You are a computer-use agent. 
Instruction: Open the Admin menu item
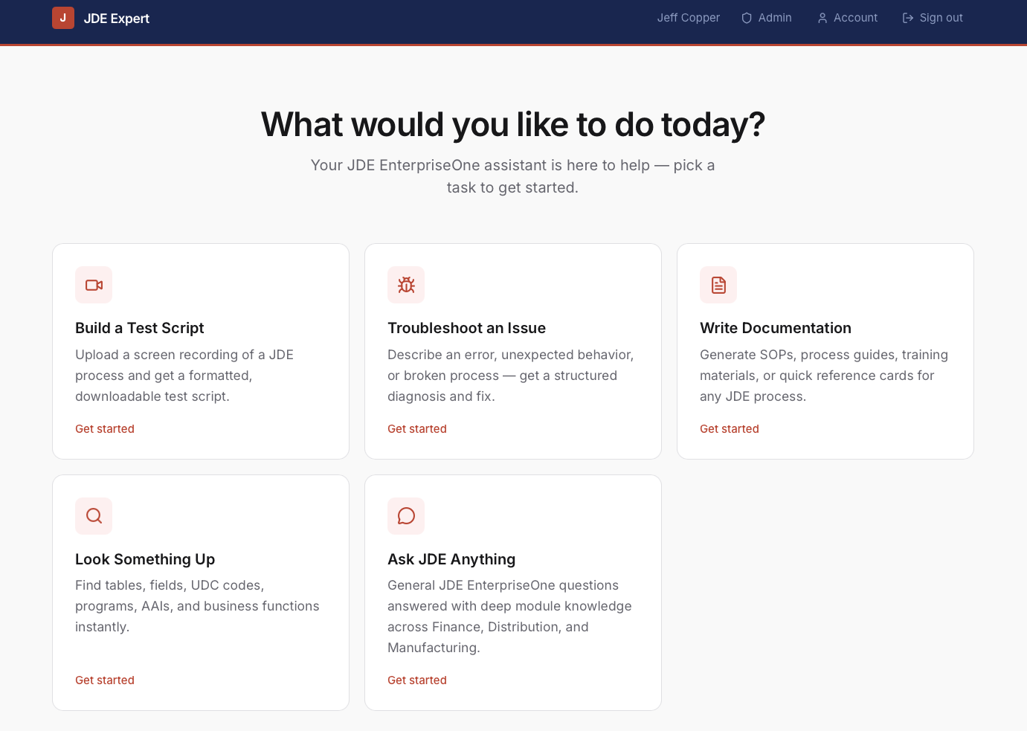[x=767, y=18]
